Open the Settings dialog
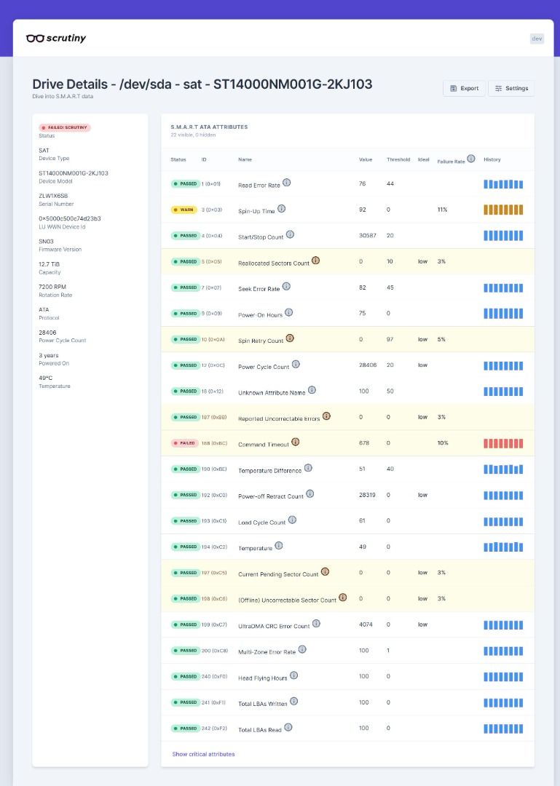The height and width of the screenshot is (786, 560). pos(511,88)
